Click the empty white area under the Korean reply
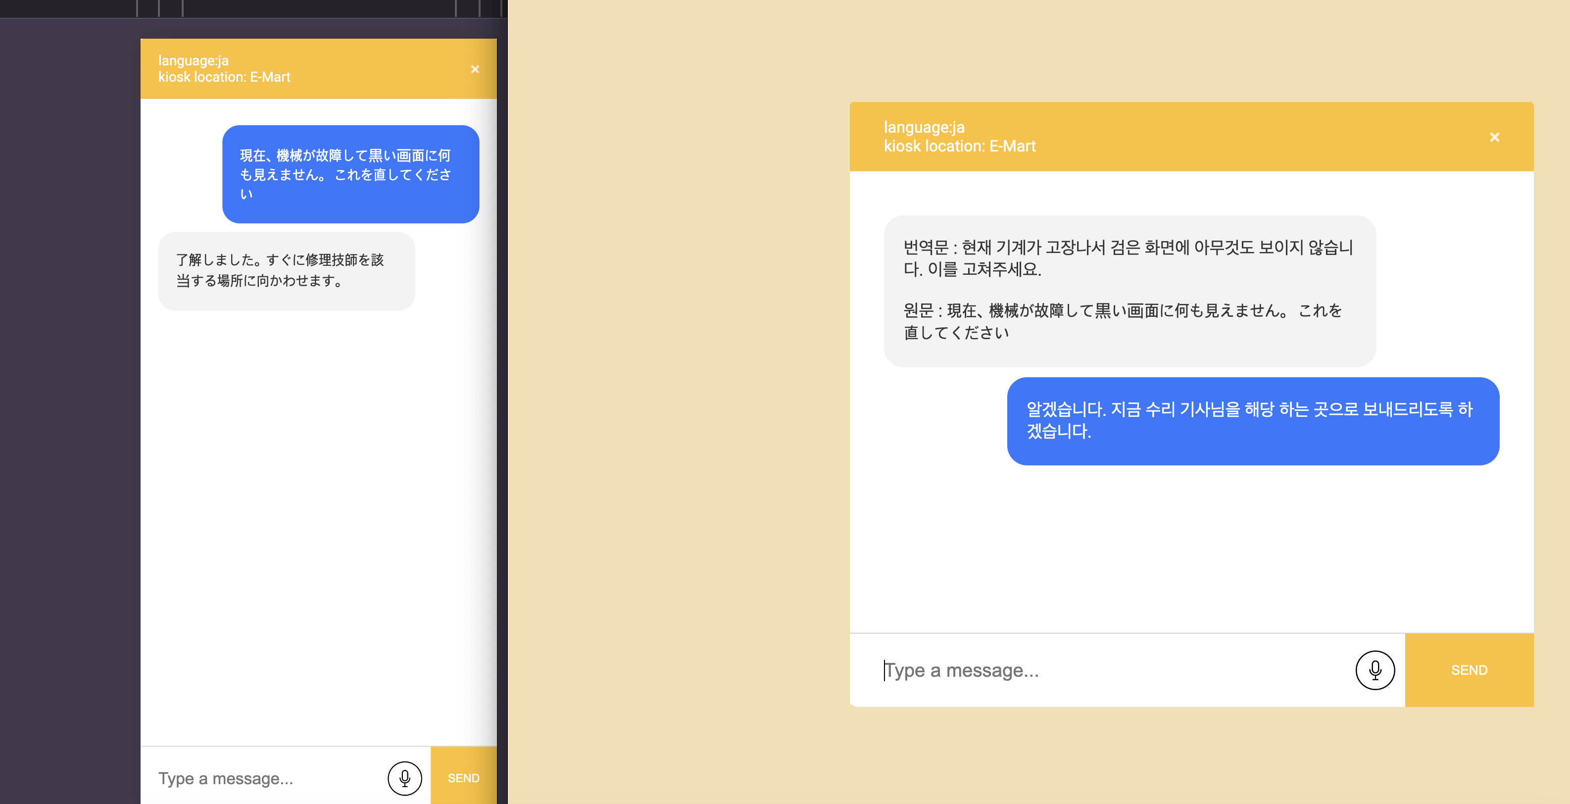Screen dimensions: 1570x804 [1188, 549]
